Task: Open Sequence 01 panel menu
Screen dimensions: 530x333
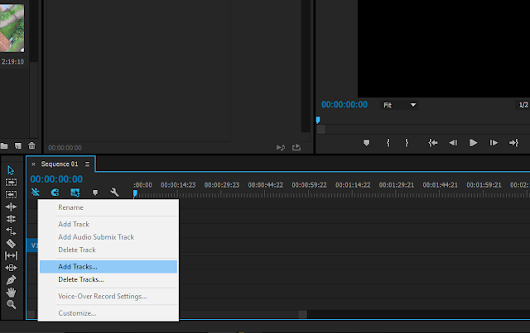Action: tap(87, 164)
